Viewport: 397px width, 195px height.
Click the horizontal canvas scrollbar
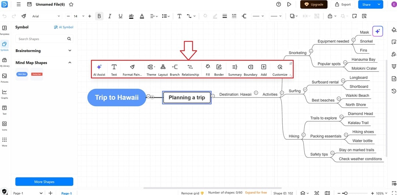point(212,188)
